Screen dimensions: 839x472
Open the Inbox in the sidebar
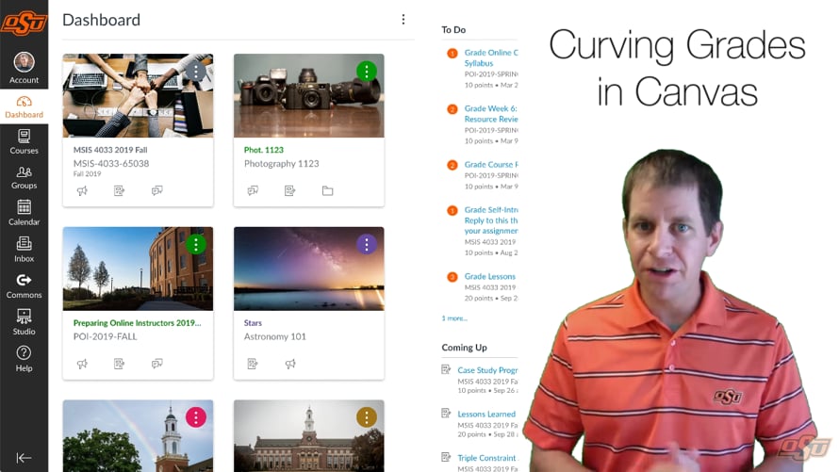pos(25,250)
